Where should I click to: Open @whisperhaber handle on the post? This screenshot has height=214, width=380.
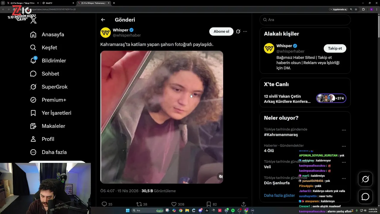point(127,35)
